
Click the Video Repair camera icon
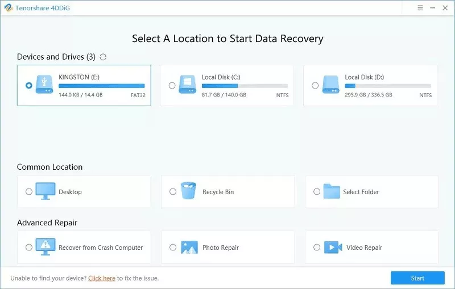pyautogui.click(x=333, y=248)
